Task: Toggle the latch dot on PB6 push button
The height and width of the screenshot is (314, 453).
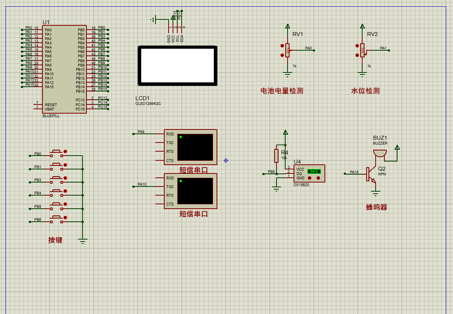Action: [65, 217]
